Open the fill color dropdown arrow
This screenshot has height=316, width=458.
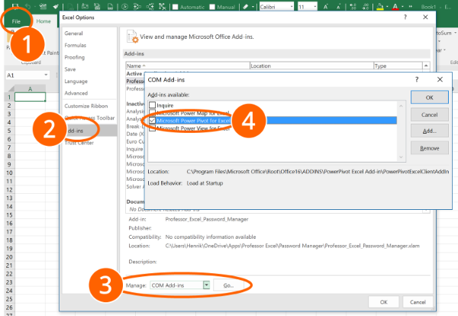(x=387, y=6)
